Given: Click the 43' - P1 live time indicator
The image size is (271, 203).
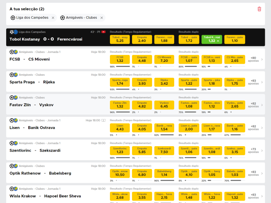Looking at the screenshot, I should 95,32.
